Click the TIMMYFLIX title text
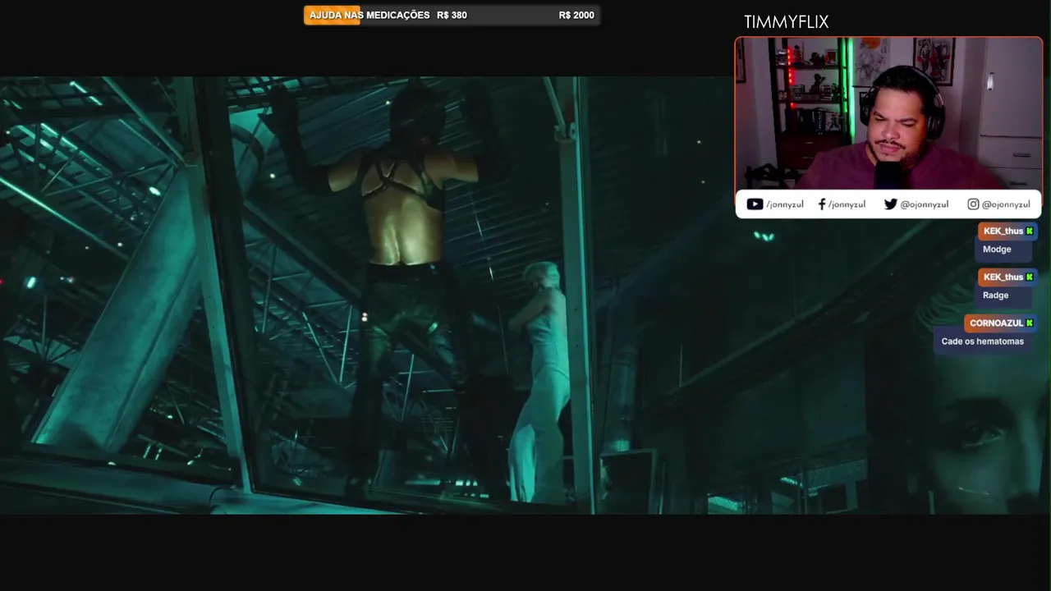Image resolution: width=1051 pixels, height=591 pixels. click(x=787, y=22)
